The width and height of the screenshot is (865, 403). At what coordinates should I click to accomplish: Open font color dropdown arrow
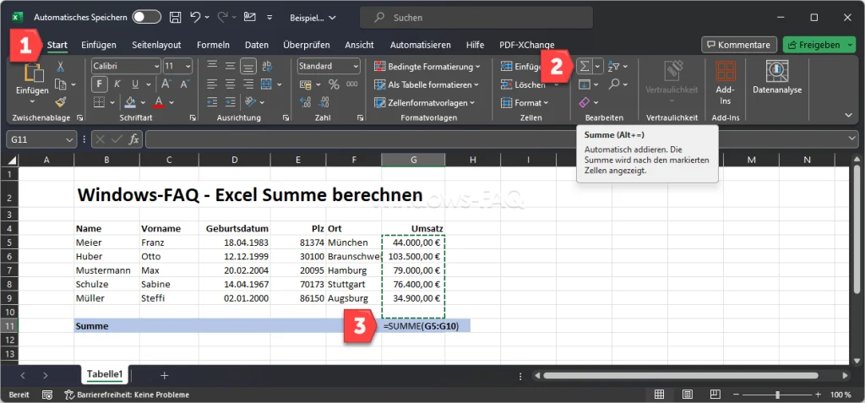tap(171, 102)
